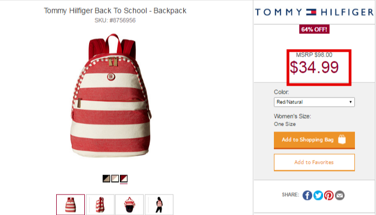
Task: Click Add to Favorites button
Action: [x=314, y=162]
